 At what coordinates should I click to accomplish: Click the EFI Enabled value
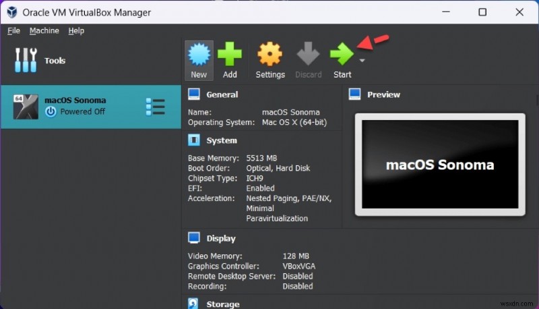point(260,188)
